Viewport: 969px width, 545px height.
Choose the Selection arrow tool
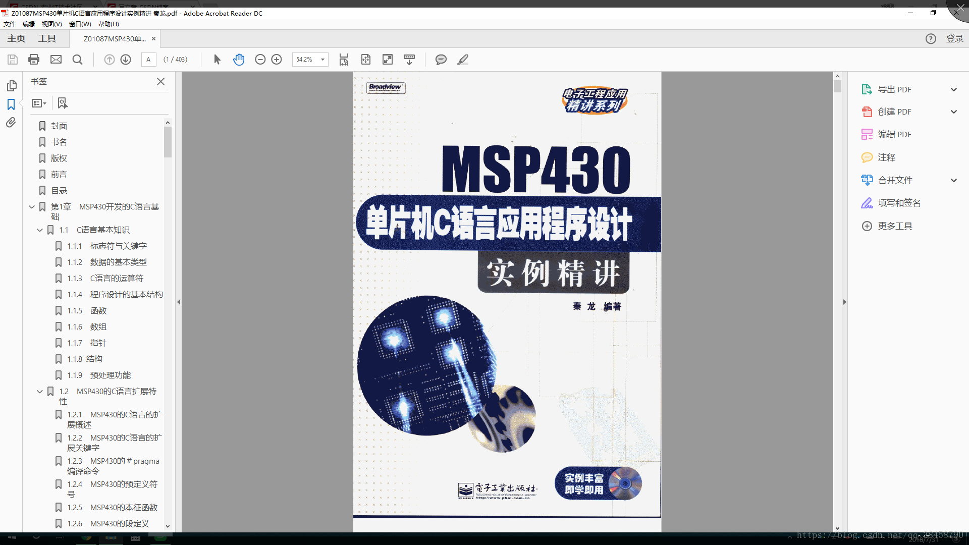[x=217, y=60]
